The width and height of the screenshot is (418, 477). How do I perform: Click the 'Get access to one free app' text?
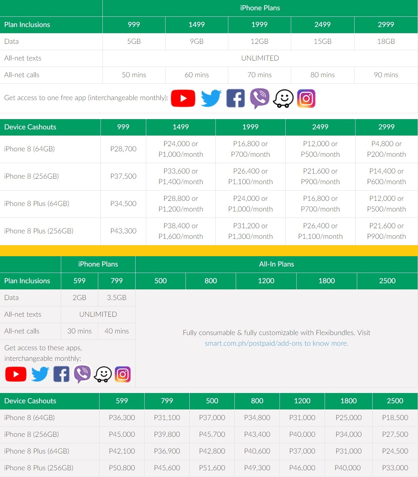pyautogui.click(x=86, y=98)
